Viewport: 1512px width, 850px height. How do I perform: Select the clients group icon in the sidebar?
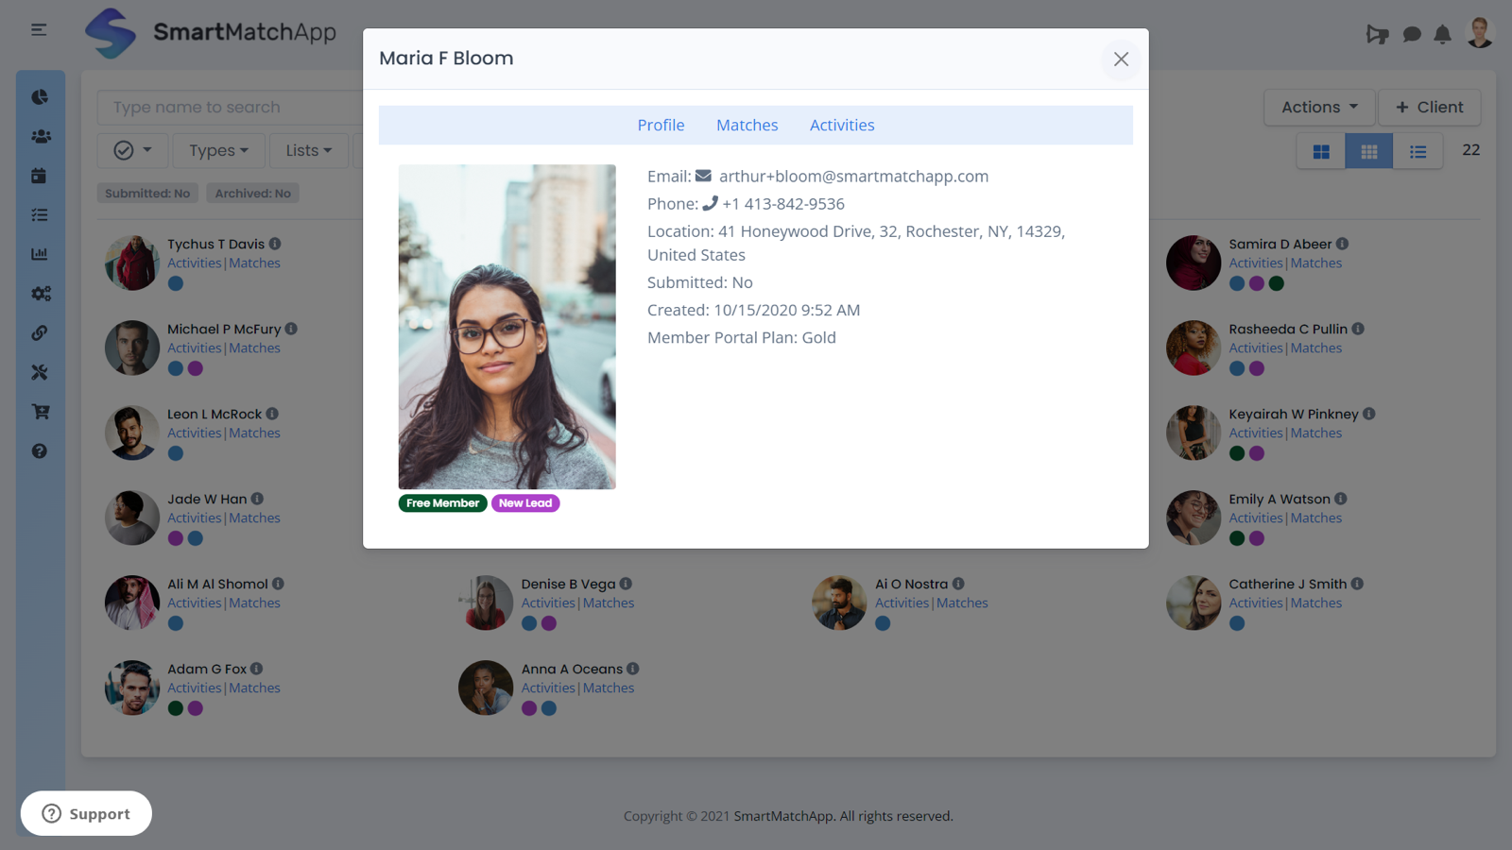[x=40, y=135]
